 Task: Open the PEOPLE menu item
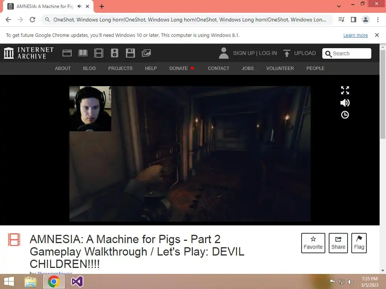316,68
